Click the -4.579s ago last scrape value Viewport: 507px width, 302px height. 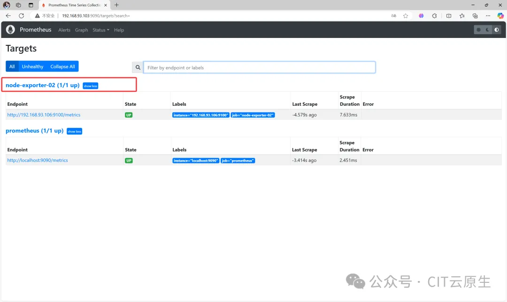(x=305, y=115)
